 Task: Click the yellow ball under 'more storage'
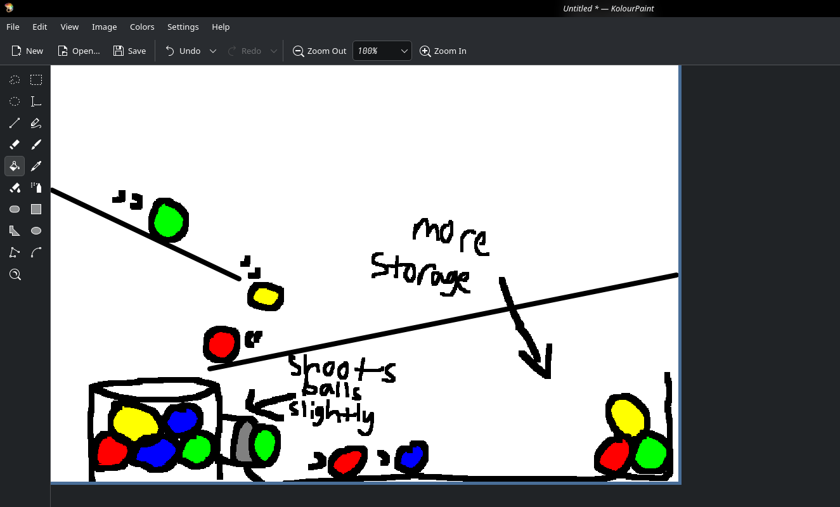point(627,416)
